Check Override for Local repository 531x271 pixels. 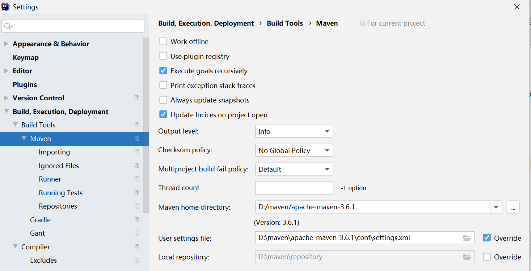pyautogui.click(x=487, y=257)
